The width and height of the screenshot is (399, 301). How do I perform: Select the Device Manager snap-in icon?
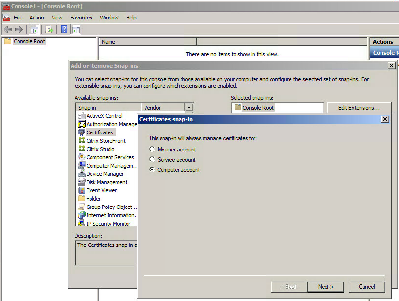coord(82,174)
